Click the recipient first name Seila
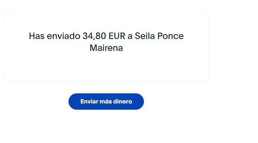 pyautogui.click(x=145, y=36)
